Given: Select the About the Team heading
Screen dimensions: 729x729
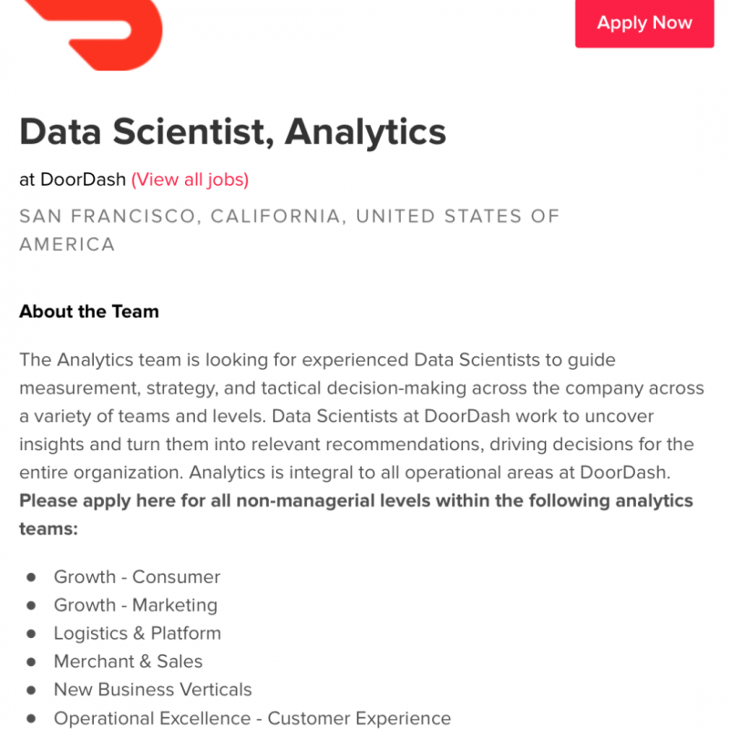Looking at the screenshot, I should tap(88, 312).
